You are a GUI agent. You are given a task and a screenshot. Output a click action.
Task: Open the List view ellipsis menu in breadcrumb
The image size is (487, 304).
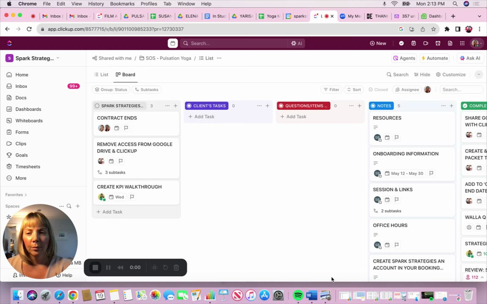[219, 58]
